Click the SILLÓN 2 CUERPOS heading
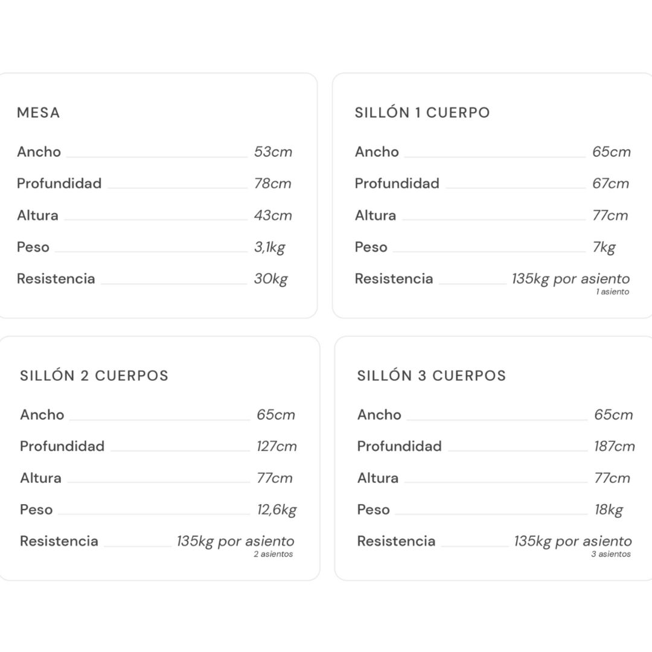Screen dimensions: 652x652 click(94, 376)
